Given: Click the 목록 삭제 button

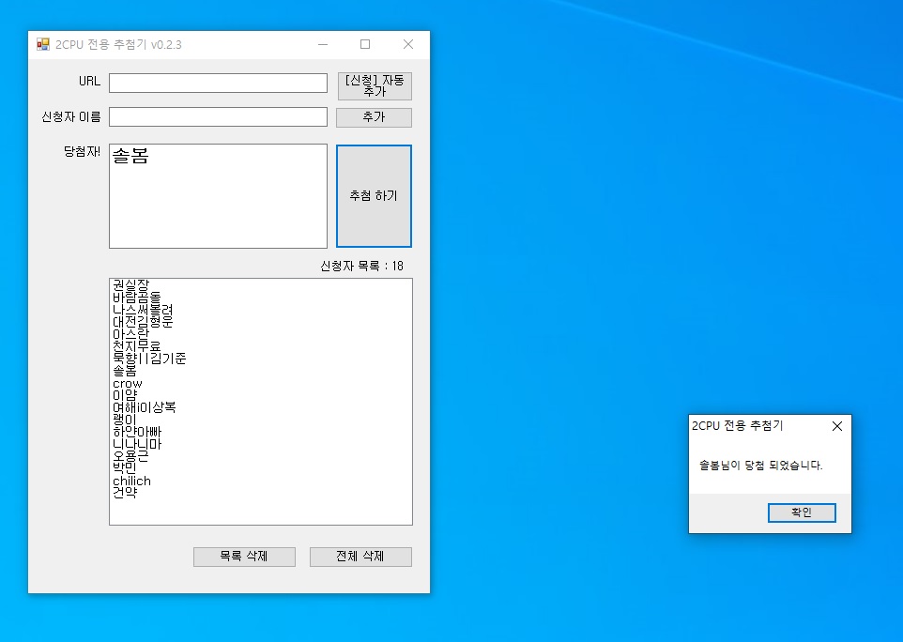Looking at the screenshot, I should pyautogui.click(x=244, y=557).
